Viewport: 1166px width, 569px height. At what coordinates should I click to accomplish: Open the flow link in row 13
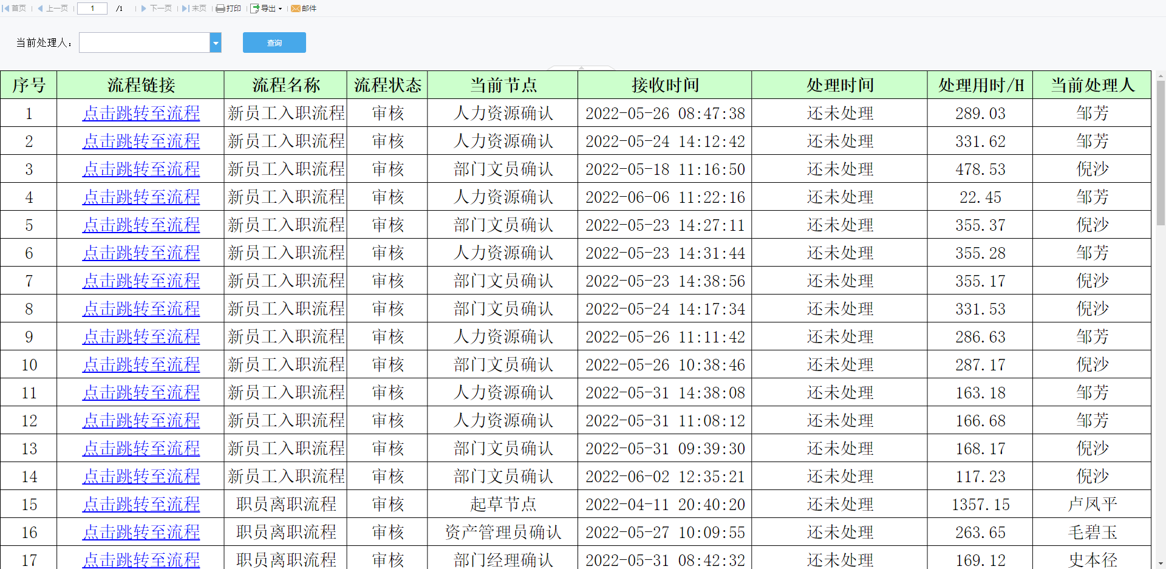pos(141,448)
